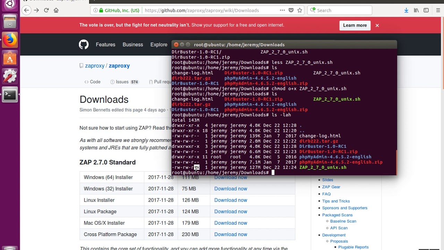Open the ZAP Gear sidebar link
The image size is (444, 250).
tap(331, 187)
